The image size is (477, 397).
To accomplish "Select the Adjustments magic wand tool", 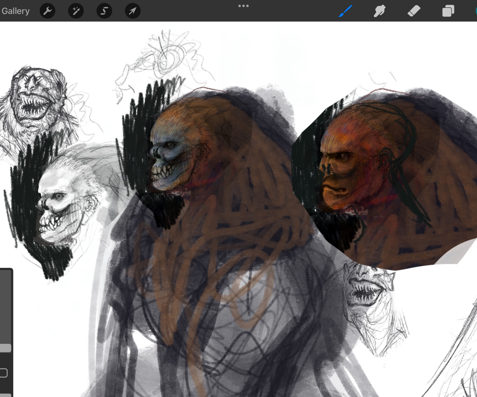I will [76, 11].
